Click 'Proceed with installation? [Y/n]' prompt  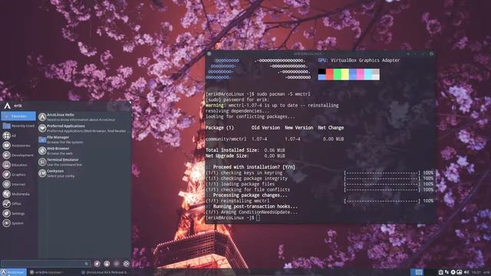[x=254, y=167]
